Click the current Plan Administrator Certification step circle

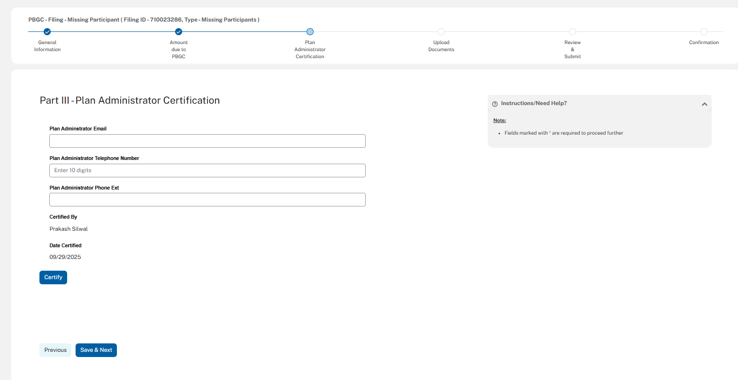click(310, 32)
